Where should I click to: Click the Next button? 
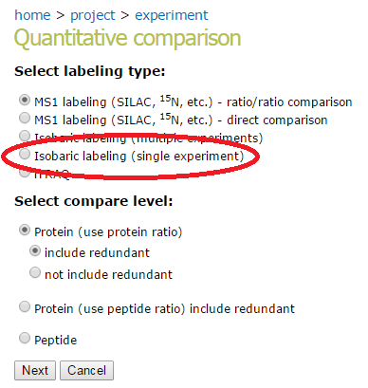pyautogui.click(x=35, y=370)
